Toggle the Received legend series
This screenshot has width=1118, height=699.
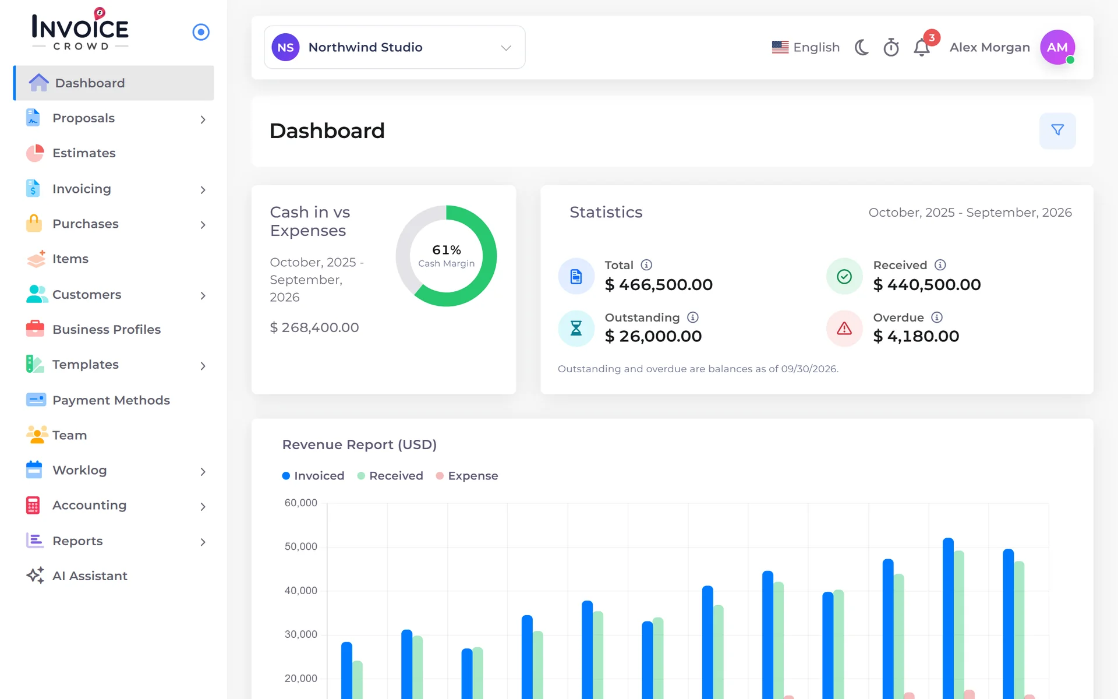click(x=390, y=476)
